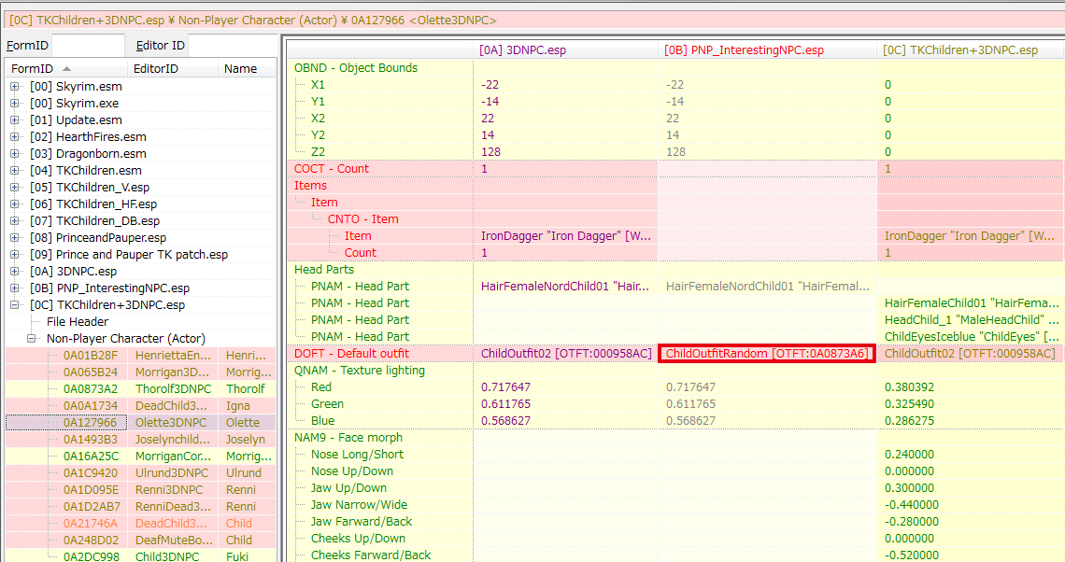Select the QNAM - Texture lighting label
The height and width of the screenshot is (562, 1065).
[x=360, y=371]
